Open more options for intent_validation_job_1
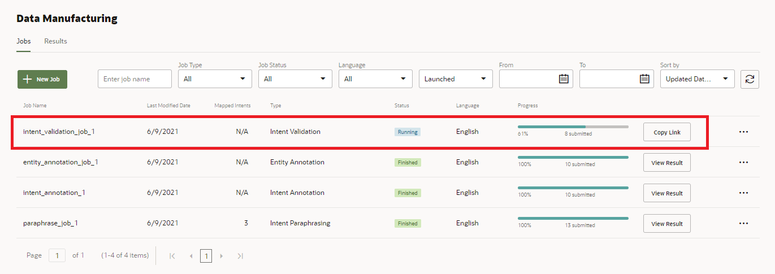The image size is (775, 274). click(743, 132)
